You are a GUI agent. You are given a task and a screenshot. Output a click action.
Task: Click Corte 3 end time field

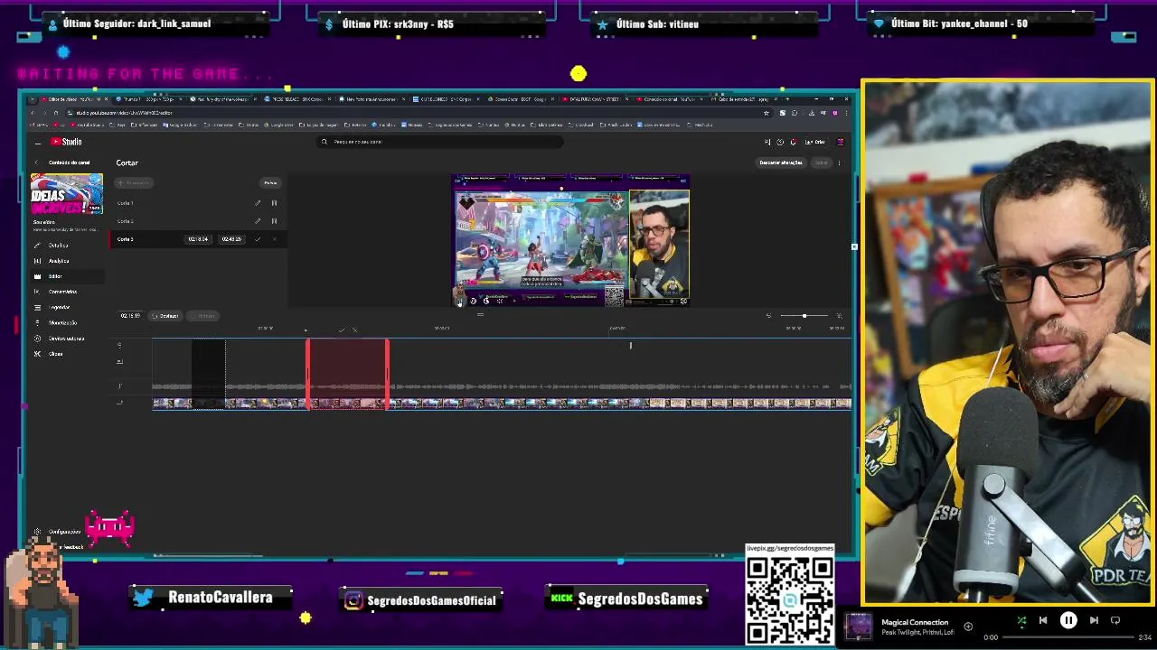[x=231, y=239]
